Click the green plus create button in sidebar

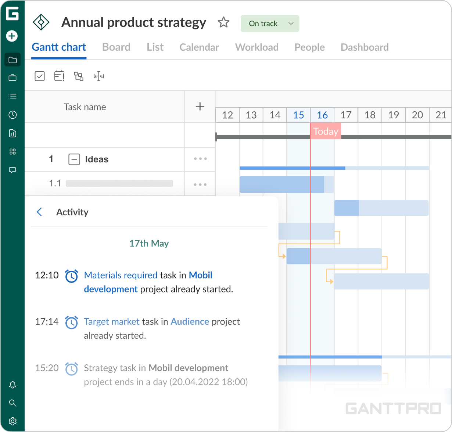(12, 36)
